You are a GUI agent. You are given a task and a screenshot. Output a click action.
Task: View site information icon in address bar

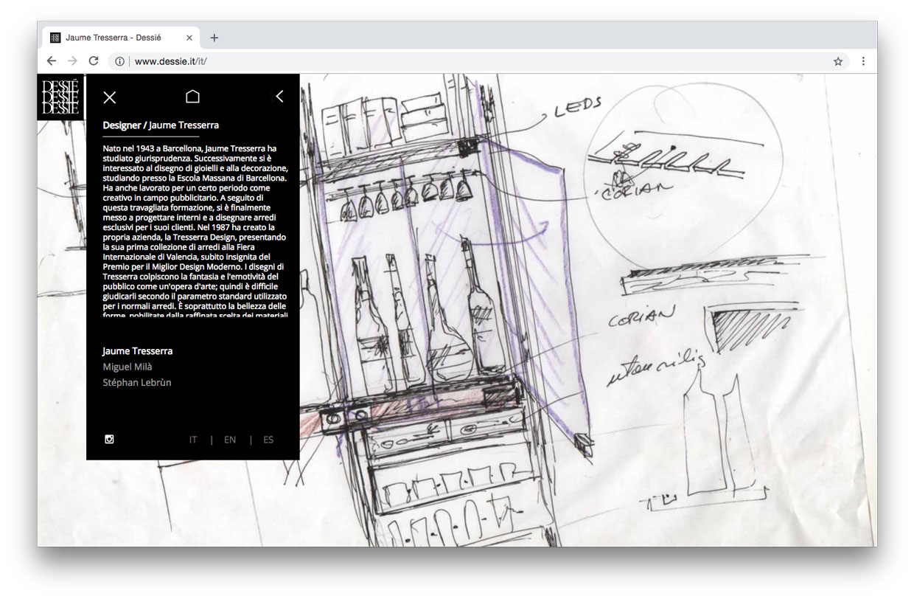[120, 61]
